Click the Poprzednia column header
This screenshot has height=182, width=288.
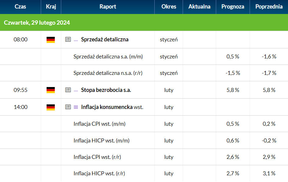tap(269, 7)
